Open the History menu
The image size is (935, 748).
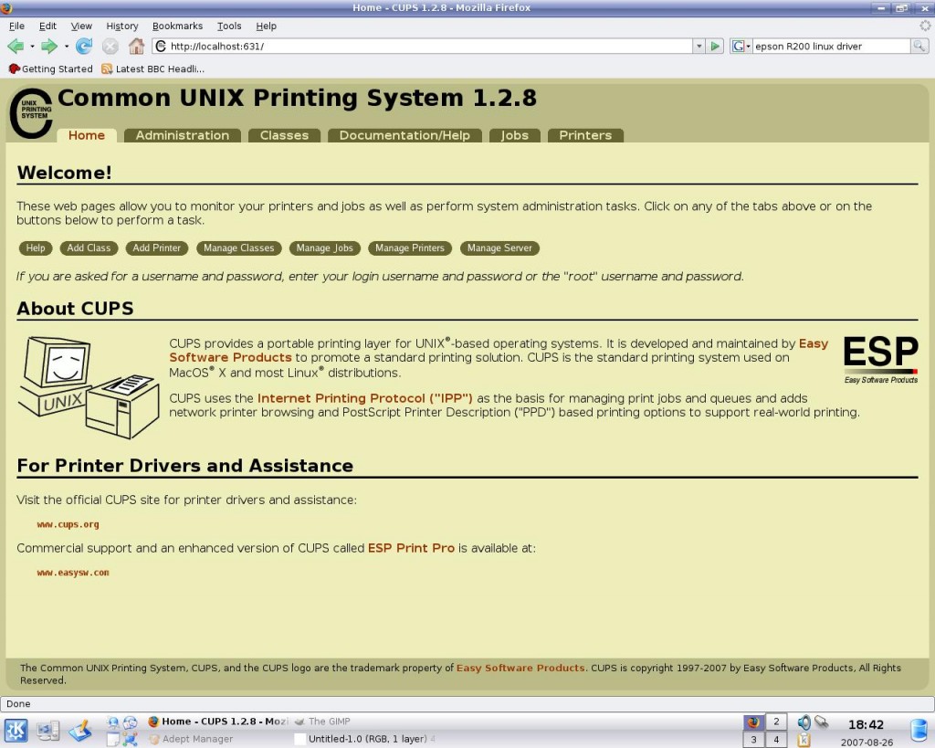[122, 26]
